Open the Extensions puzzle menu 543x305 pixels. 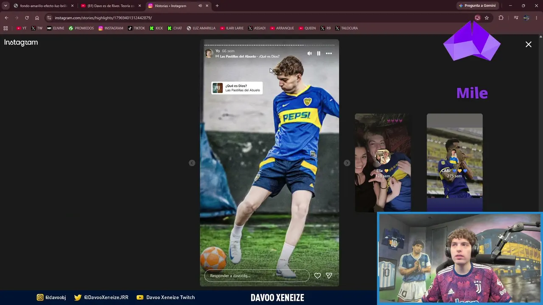(501, 18)
